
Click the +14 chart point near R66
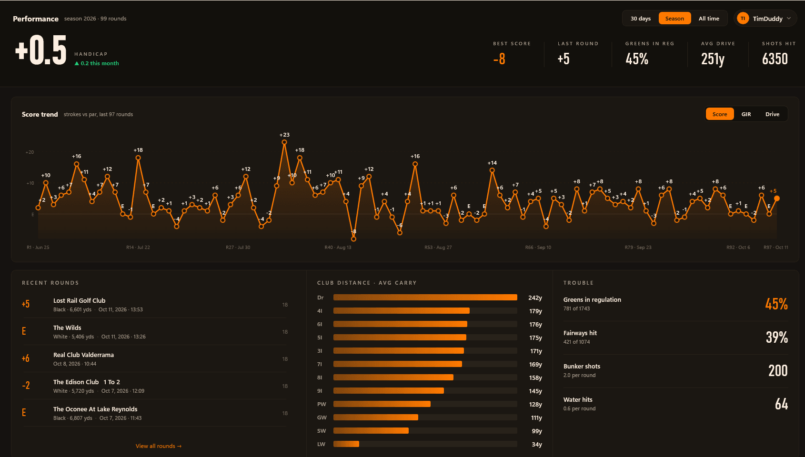[492, 170]
